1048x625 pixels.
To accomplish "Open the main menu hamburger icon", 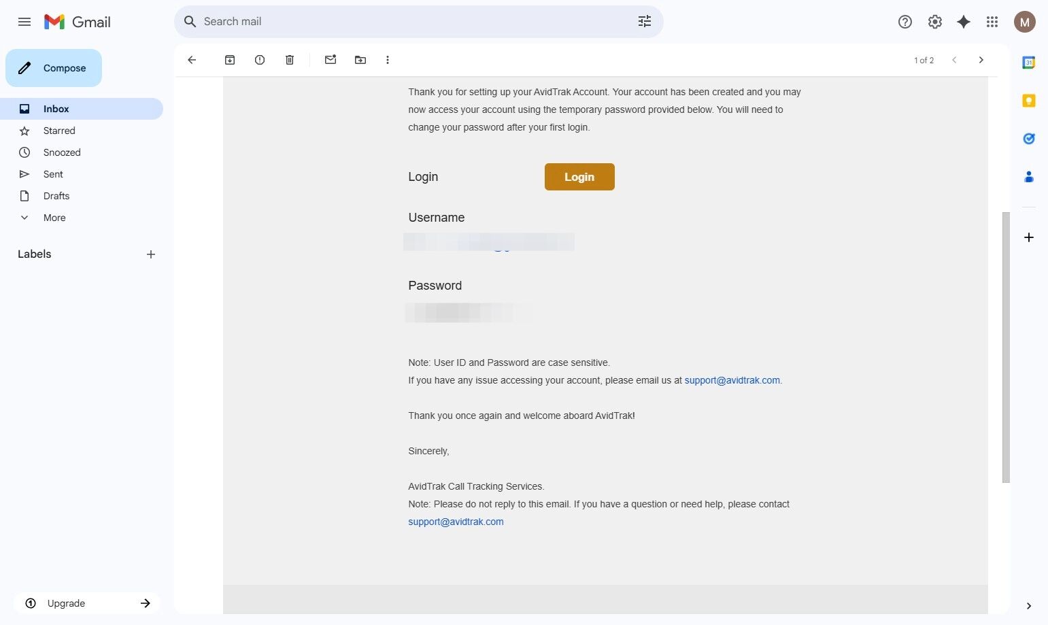I will 24,22.
